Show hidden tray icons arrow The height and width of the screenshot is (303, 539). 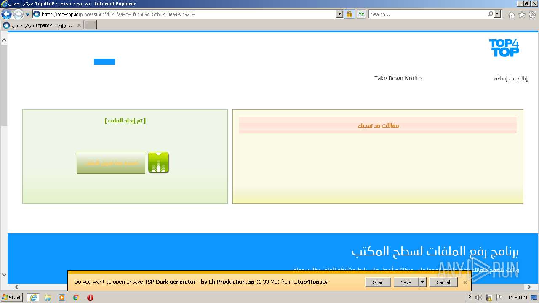pyautogui.click(x=470, y=298)
